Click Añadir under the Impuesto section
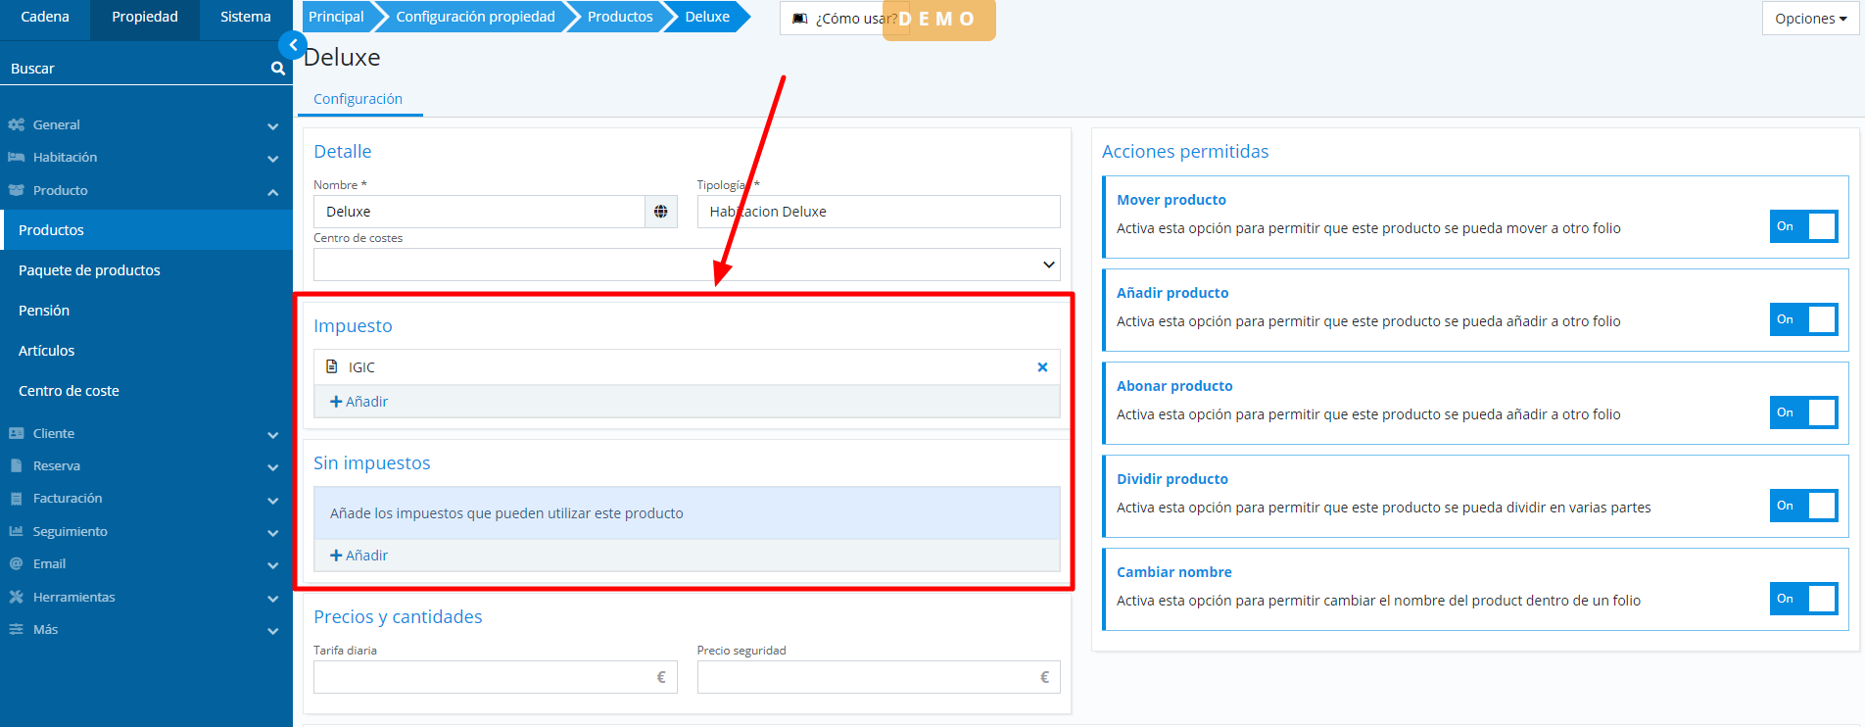 [359, 402]
